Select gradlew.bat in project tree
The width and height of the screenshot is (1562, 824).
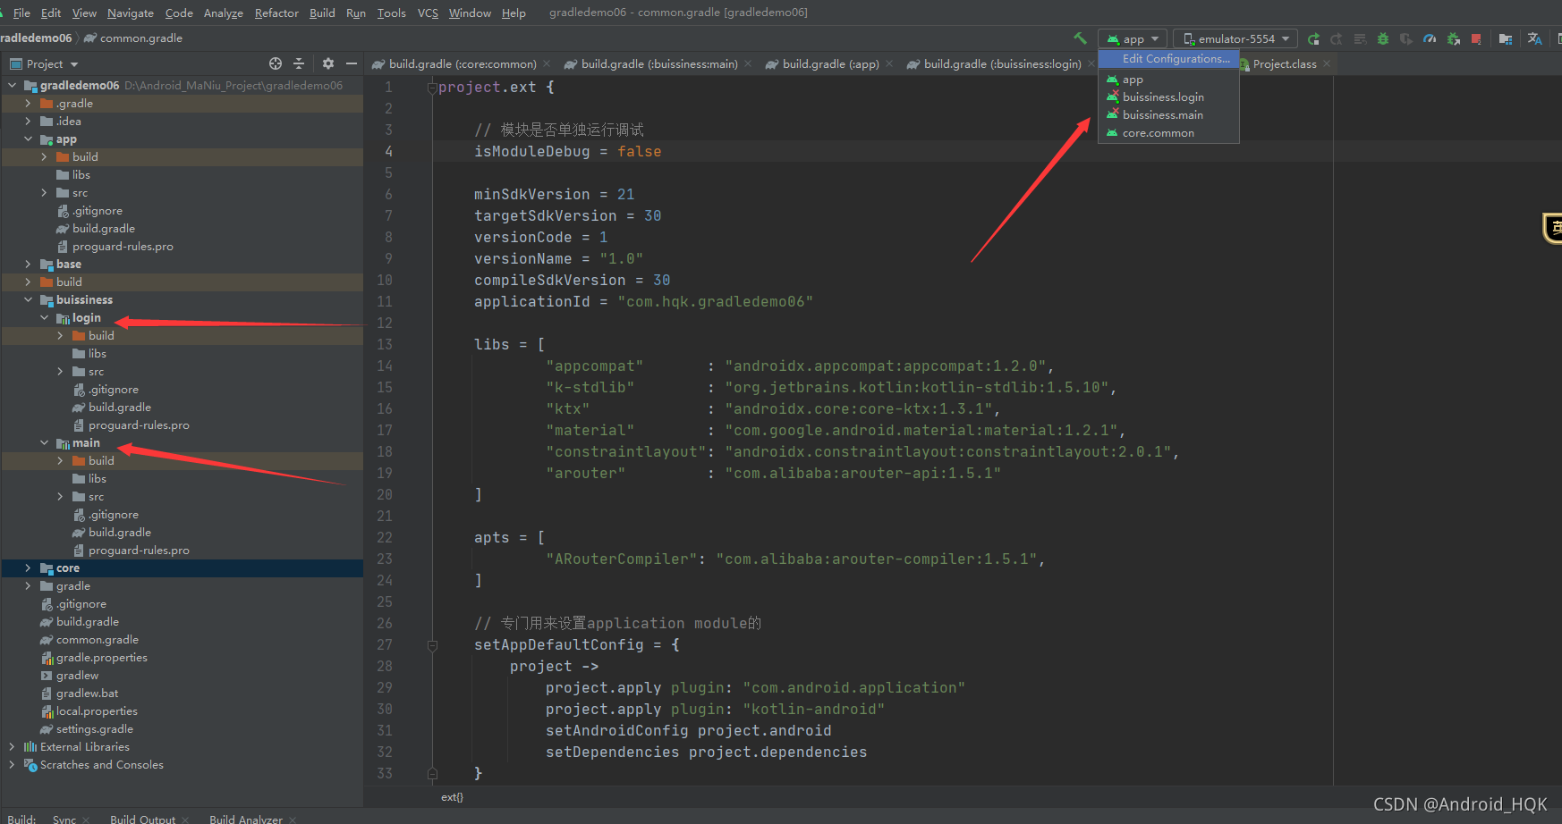(x=87, y=693)
